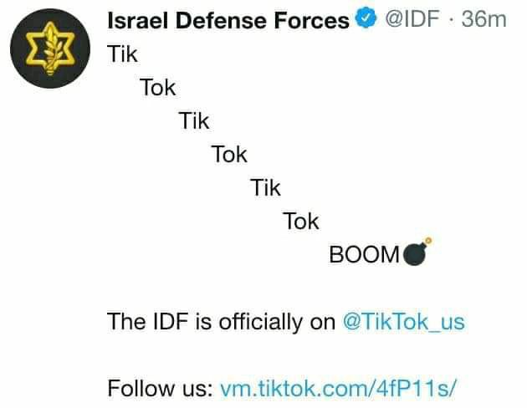The image size is (527, 408).
Task: Open the @TikTok_us mention
Action: point(404,322)
